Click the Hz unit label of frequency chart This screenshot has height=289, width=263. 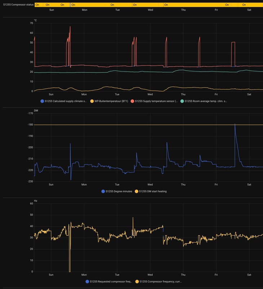coord(36,201)
